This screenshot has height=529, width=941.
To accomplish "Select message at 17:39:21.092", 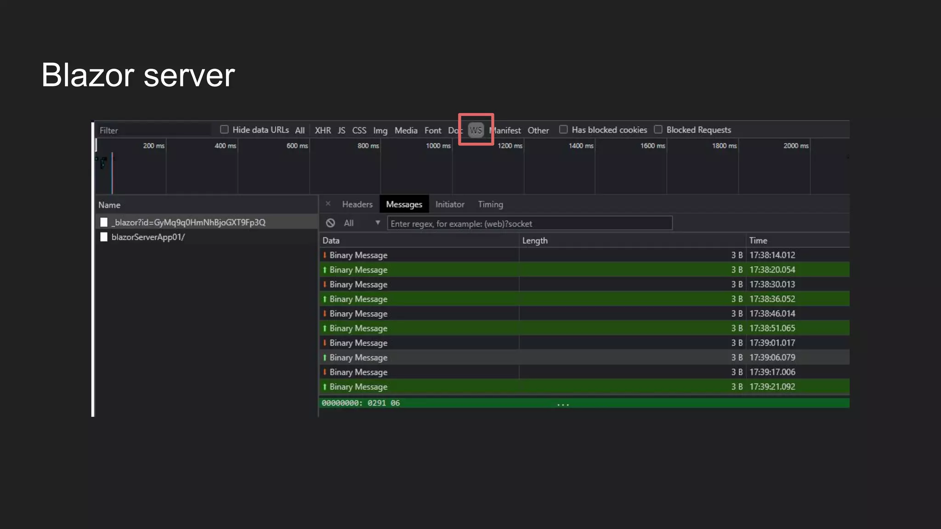I will tap(584, 387).
